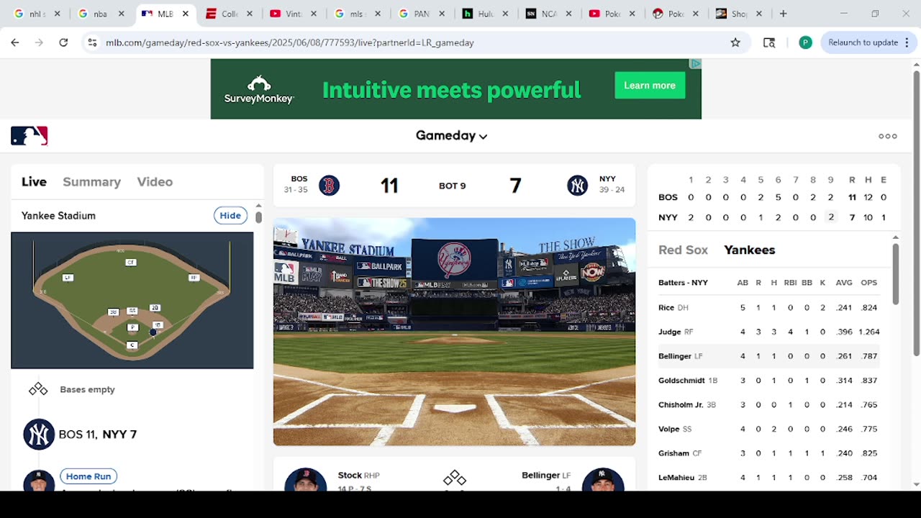The image size is (921, 518).
Task: Click the Bases empty status text
Action: (x=87, y=389)
